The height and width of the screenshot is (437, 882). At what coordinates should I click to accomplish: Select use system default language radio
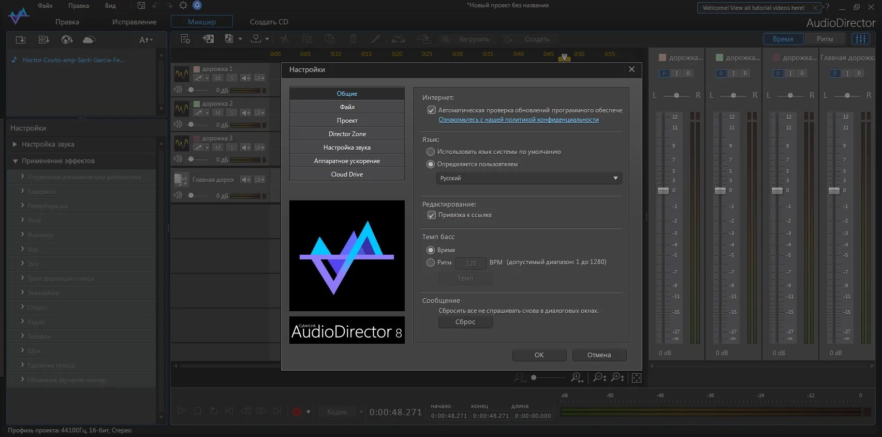pyautogui.click(x=431, y=152)
